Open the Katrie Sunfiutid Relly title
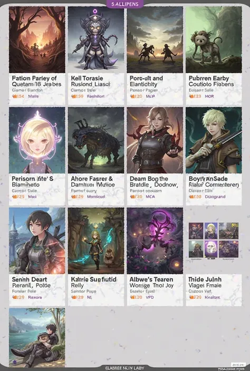The image size is (250, 371). click(94, 282)
